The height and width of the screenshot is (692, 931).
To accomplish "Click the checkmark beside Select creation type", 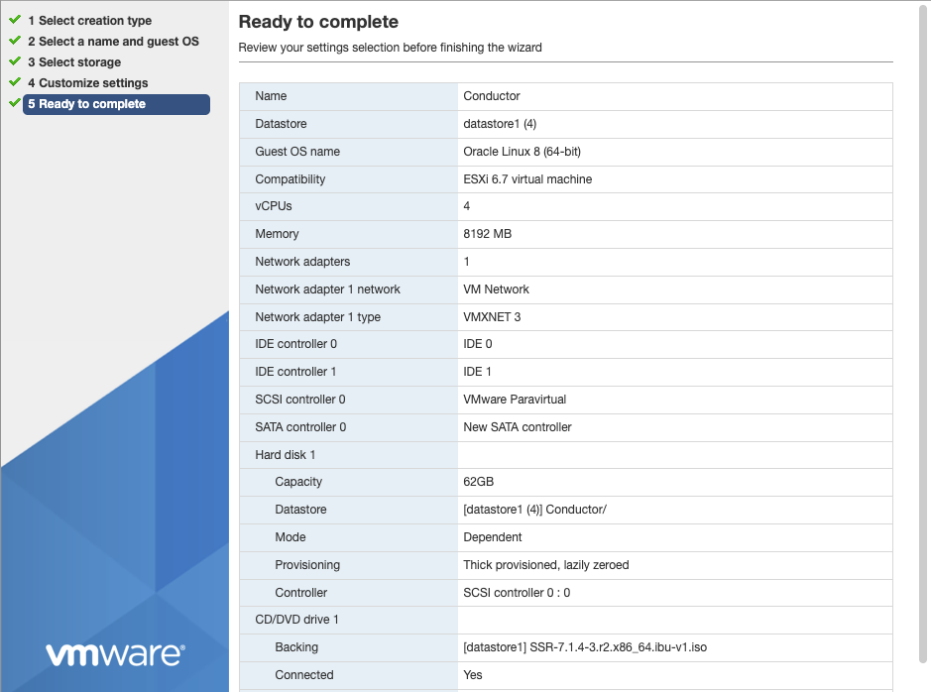I will pyautogui.click(x=15, y=20).
